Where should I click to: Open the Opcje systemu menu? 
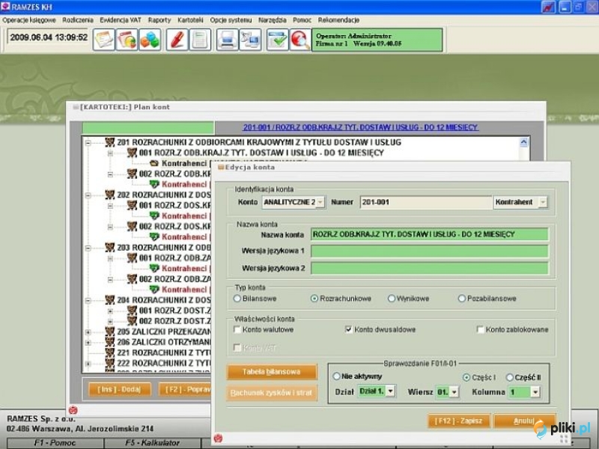pyautogui.click(x=231, y=20)
